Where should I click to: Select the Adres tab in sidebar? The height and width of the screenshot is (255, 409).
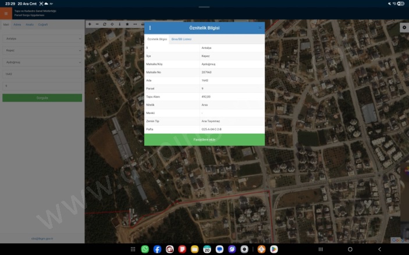(17, 24)
